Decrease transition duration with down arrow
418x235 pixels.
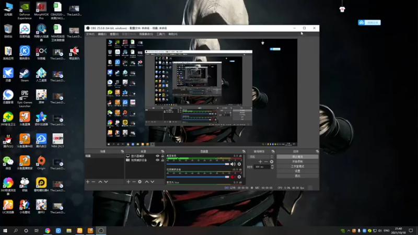pyautogui.click(x=272, y=168)
